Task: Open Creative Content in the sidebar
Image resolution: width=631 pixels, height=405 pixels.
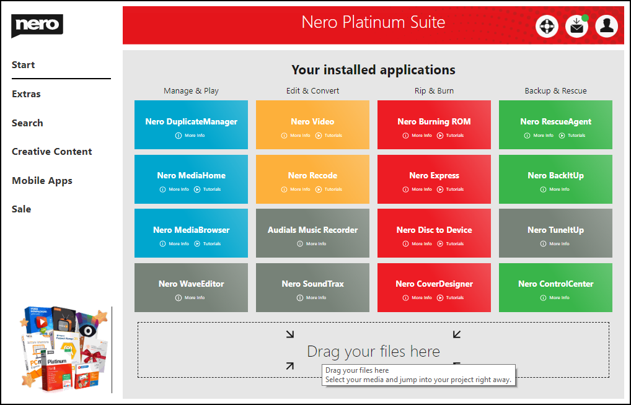Action: pyautogui.click(x=52, y=152)
